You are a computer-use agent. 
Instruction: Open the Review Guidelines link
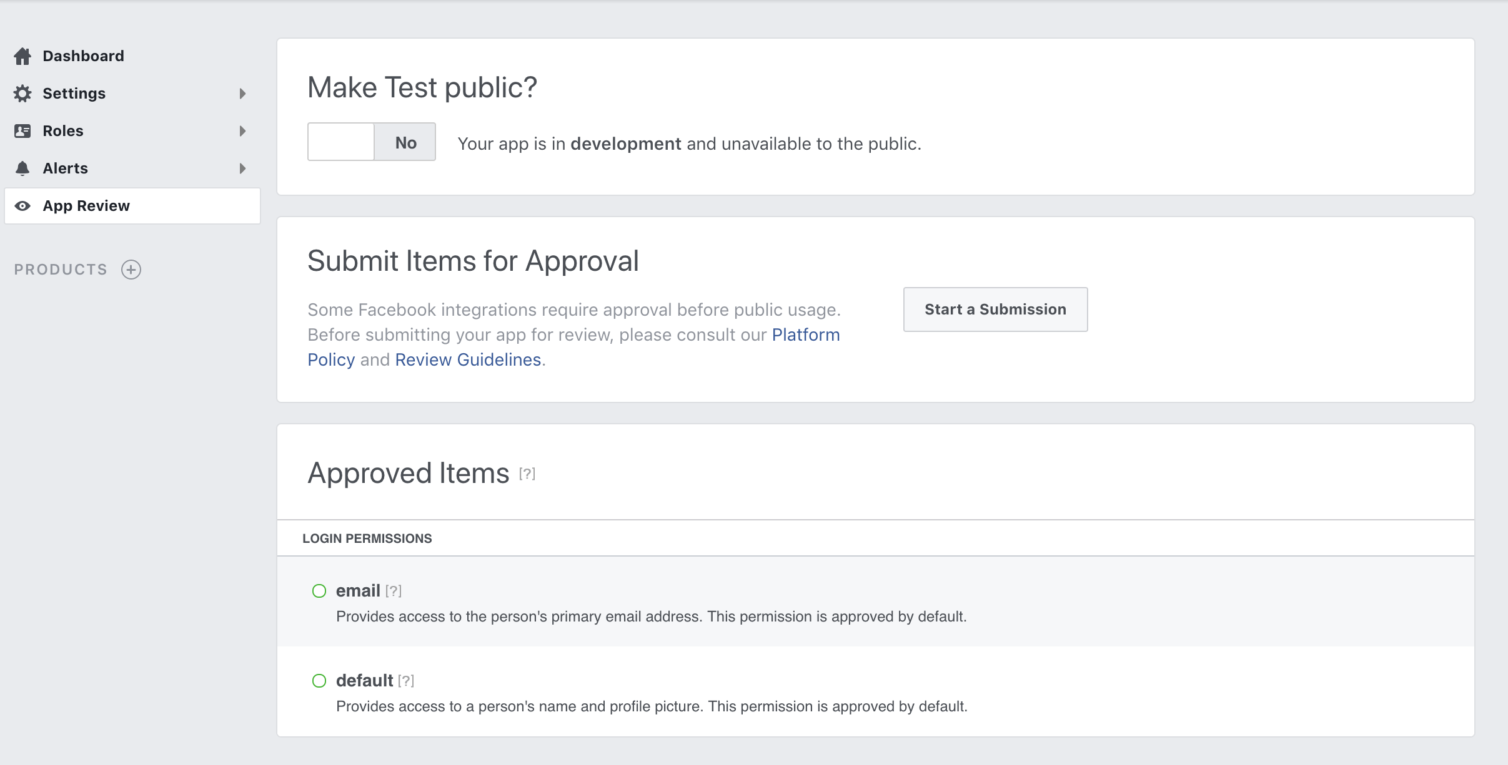pos(468,360)
